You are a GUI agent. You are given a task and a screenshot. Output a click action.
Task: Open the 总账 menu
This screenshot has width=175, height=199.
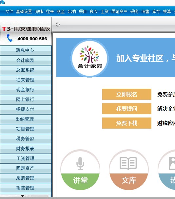pos(39,11)
